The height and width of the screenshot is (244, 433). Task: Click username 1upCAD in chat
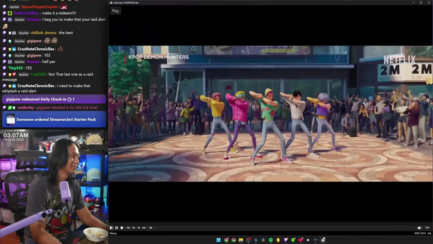tap(38, 74)
